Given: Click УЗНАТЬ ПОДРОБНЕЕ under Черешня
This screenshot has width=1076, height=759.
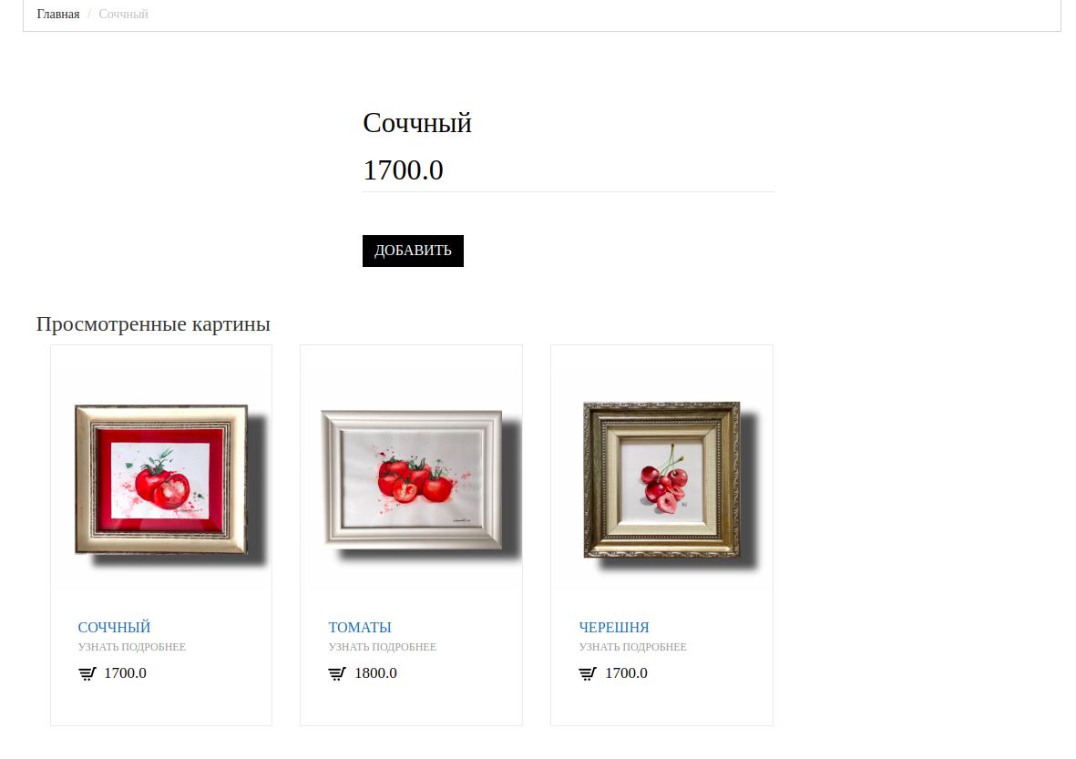Looking at the screenshot, I should coord(632,647).
